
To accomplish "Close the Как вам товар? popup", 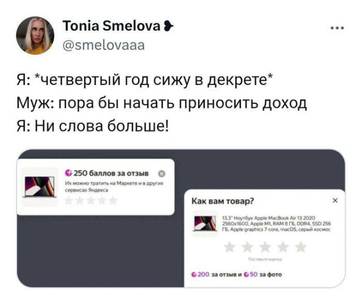I will pyautogui.click(x=334, y=200).
